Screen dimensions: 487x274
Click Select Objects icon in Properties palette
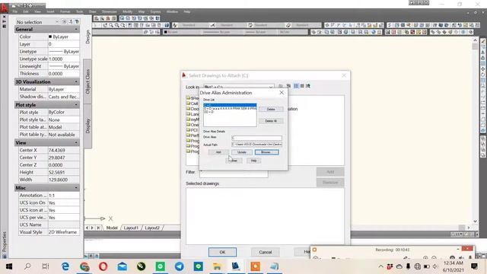[71, 22]
